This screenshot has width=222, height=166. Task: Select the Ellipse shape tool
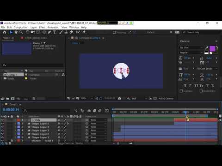pos(44,32)
